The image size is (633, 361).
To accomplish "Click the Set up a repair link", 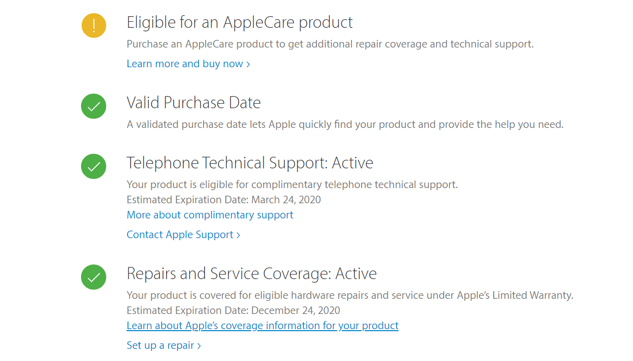I will (161, 345).
